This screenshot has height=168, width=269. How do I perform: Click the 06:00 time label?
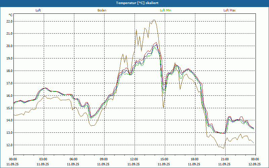(x=74, y=159)
